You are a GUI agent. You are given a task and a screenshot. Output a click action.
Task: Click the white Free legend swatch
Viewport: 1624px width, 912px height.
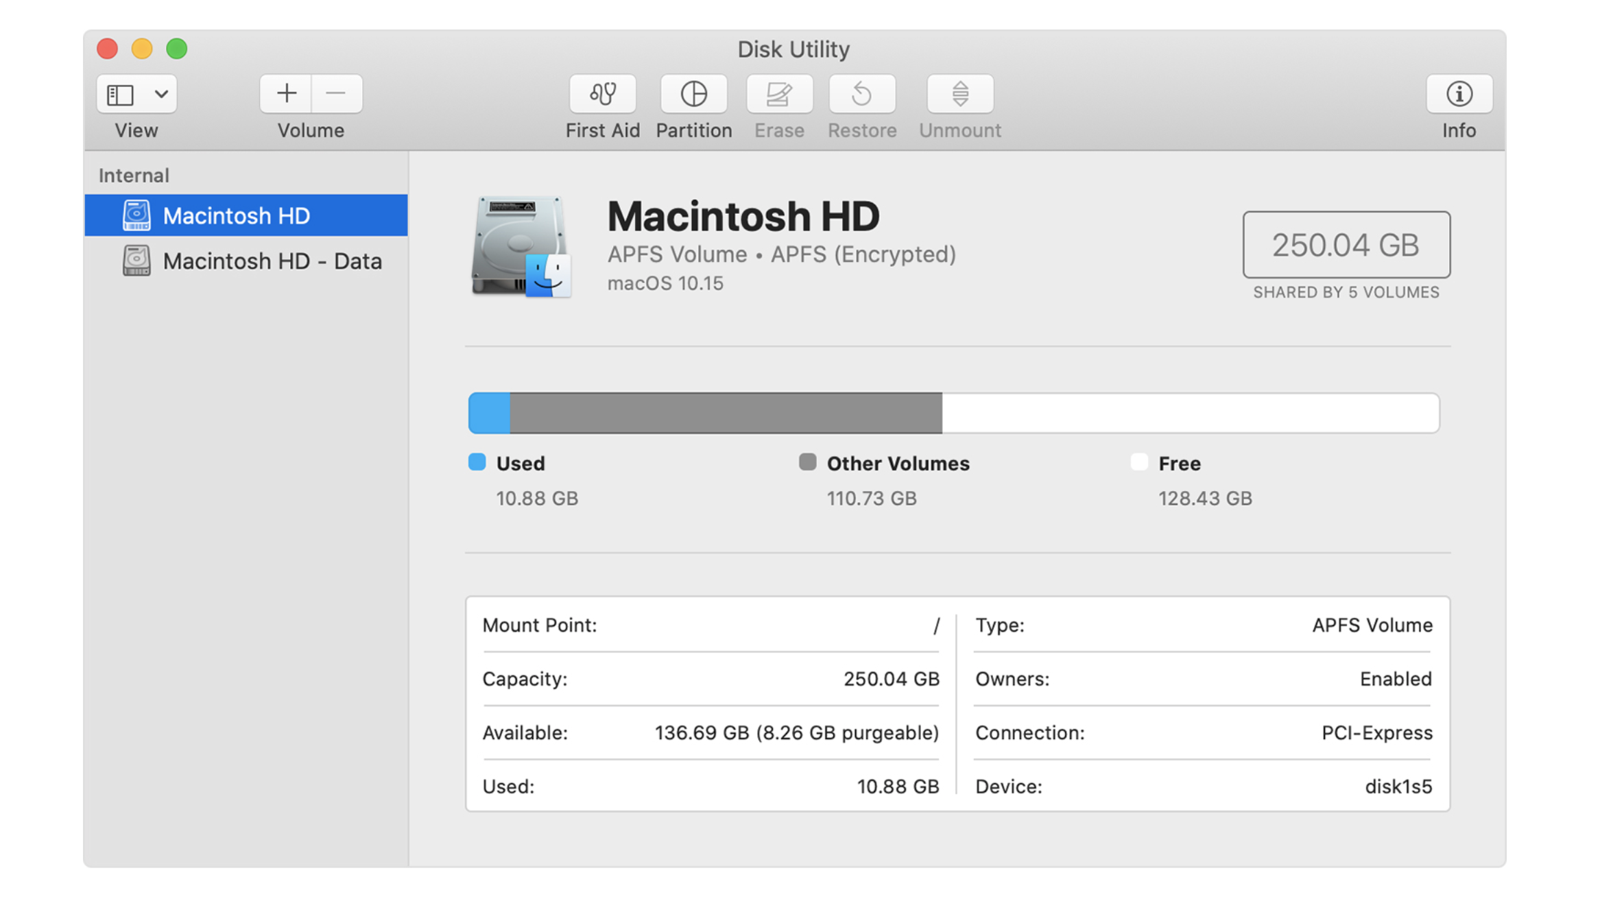tap(1138, 462)
